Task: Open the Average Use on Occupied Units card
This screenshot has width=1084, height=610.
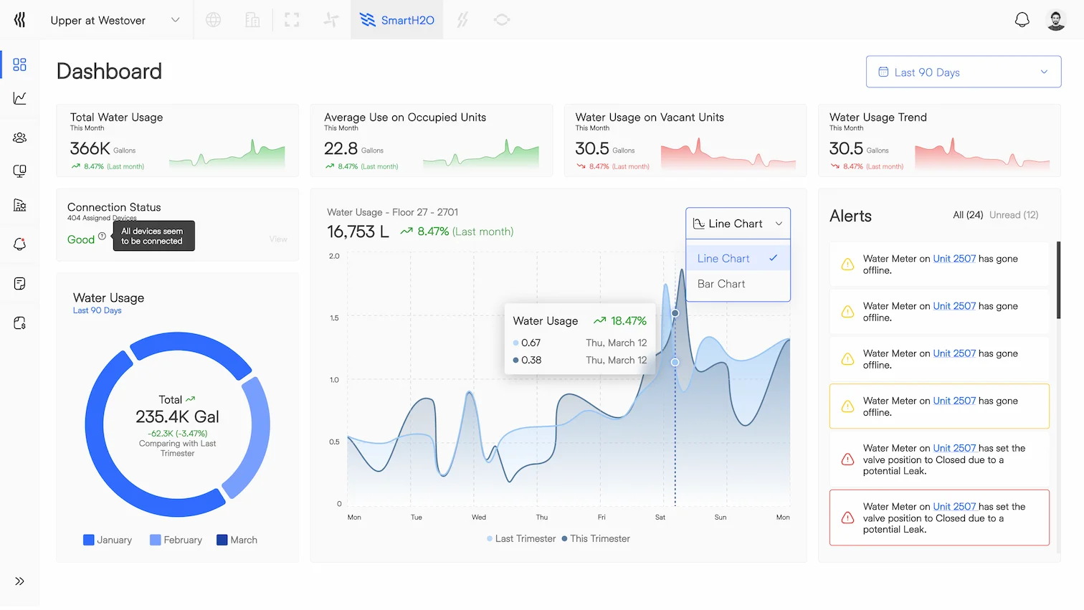Action: coord(432,140)
